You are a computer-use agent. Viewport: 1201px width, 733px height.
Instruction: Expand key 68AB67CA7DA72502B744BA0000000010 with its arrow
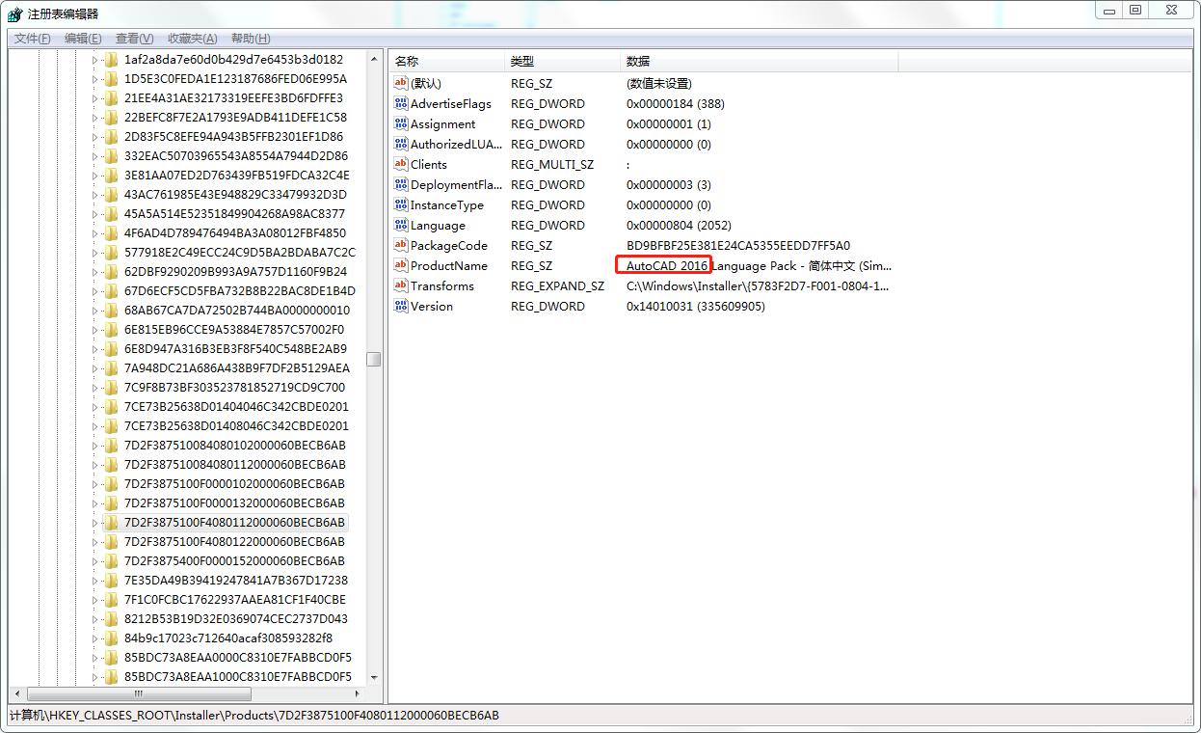click(95, 311)
